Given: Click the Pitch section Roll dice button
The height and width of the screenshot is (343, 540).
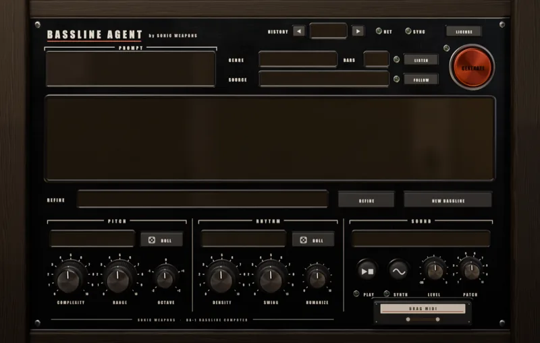Looking at the screenshot, I should pos(161,239).
